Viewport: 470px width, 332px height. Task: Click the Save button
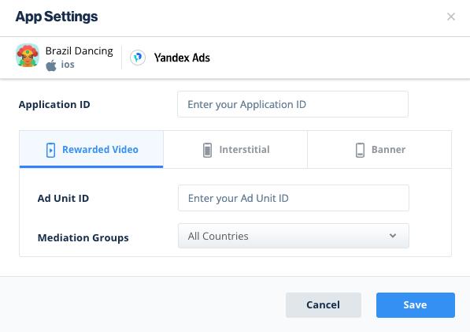(416, 305)
